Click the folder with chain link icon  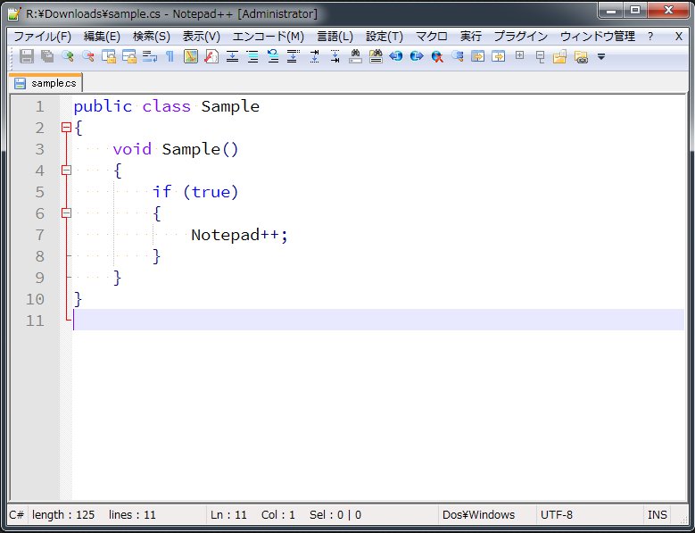[581, 56]
